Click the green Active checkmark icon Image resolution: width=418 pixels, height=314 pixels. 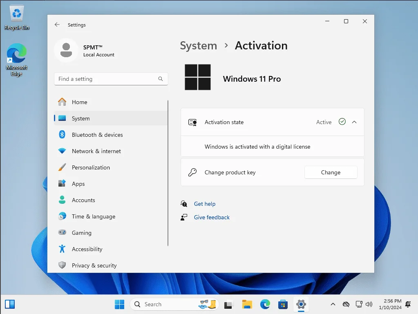[x=342, y=122]
